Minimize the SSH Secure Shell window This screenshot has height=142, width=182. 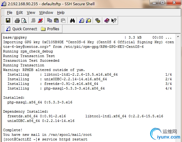[154, 3]
